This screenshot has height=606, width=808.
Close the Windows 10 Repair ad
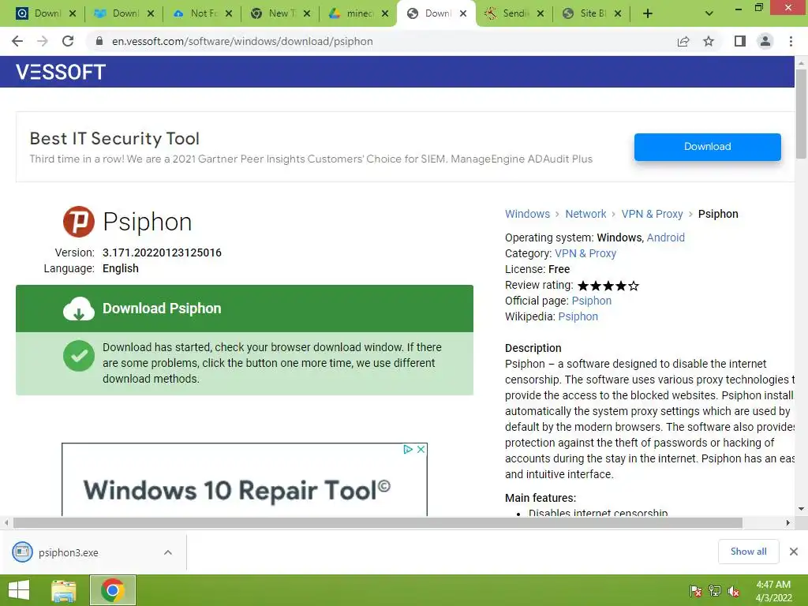(421, 449)
